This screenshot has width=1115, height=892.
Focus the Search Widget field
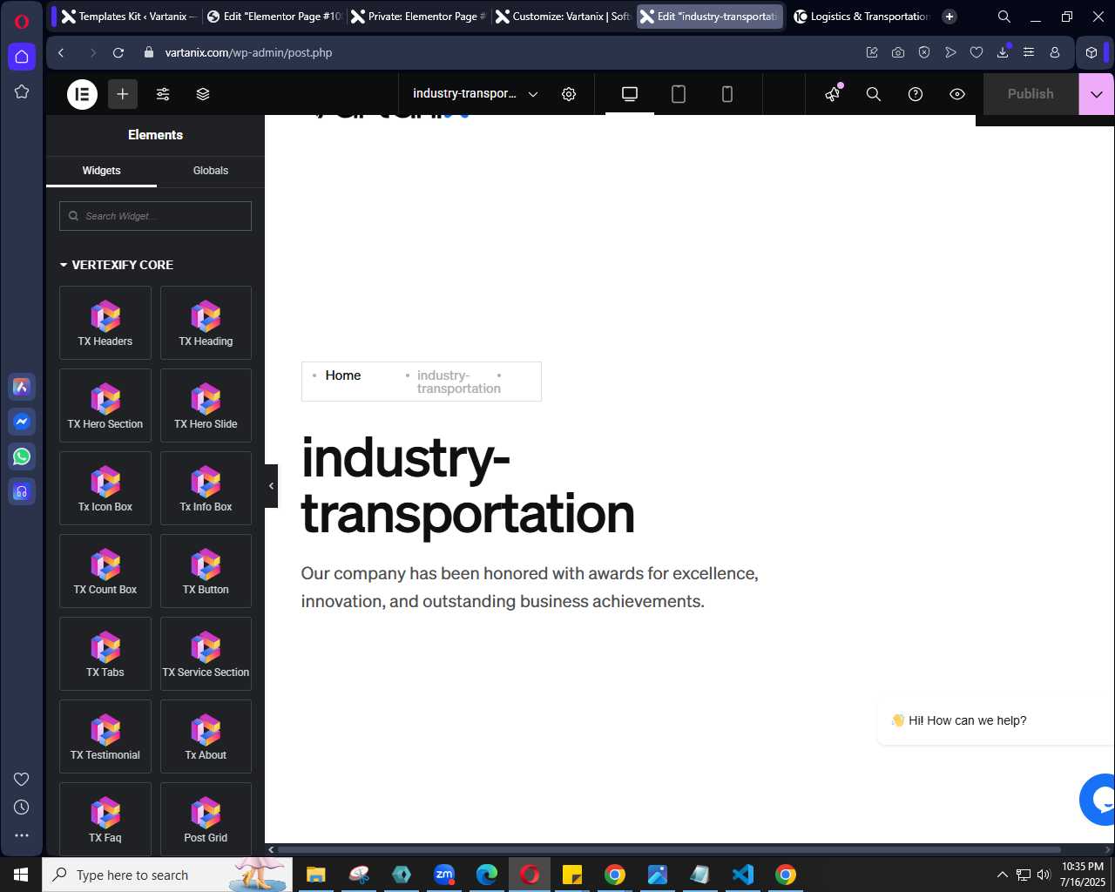155,216
